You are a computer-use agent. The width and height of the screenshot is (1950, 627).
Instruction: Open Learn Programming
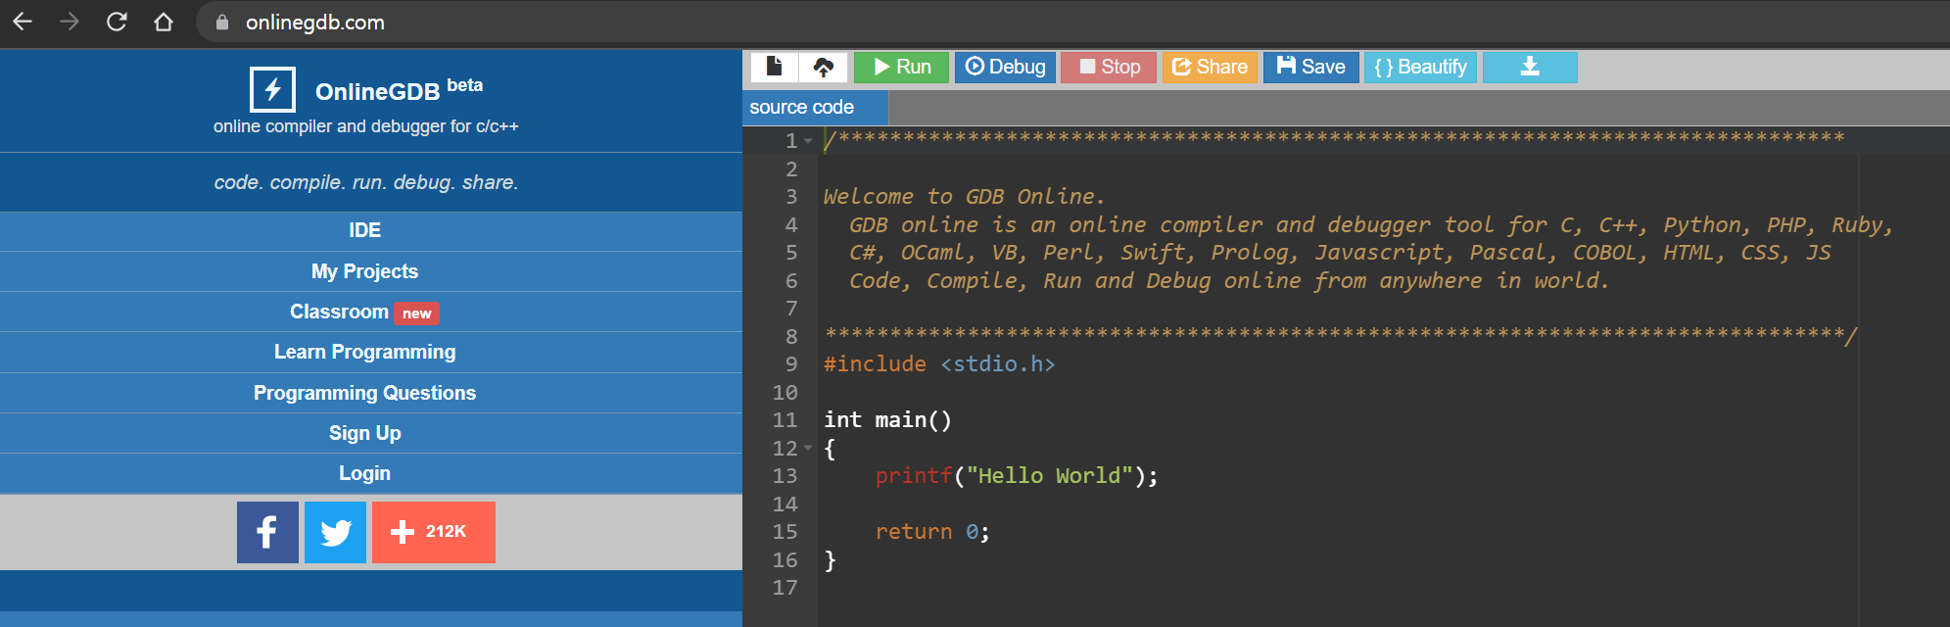coord(364,352)
